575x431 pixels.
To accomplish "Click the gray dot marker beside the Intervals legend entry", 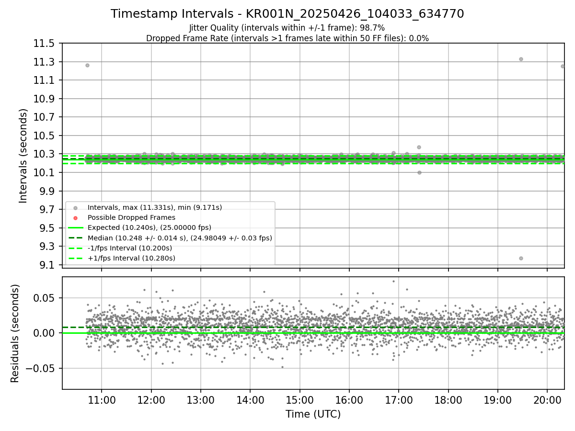I will tap(76, 208).
